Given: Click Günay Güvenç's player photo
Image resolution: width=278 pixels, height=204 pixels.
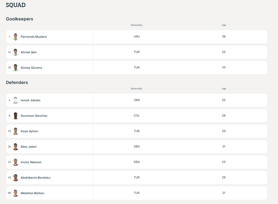Looking at the screenshot, I should (15, 68).
